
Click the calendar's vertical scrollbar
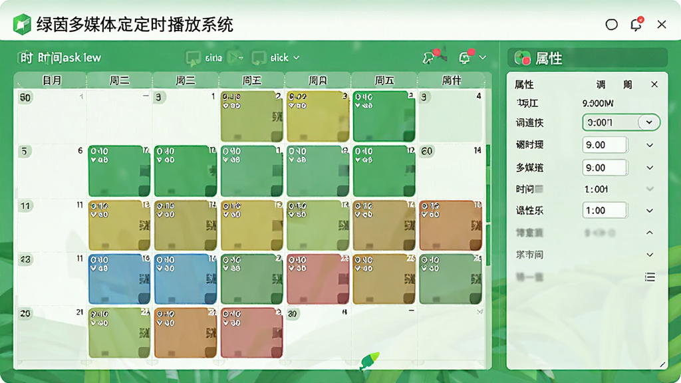pos(488,204)
